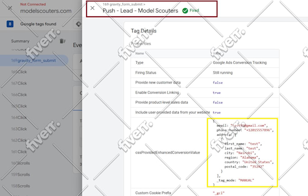Select event 163 Click
This screenshot has width=308, height=196.
tap(19, 129)
